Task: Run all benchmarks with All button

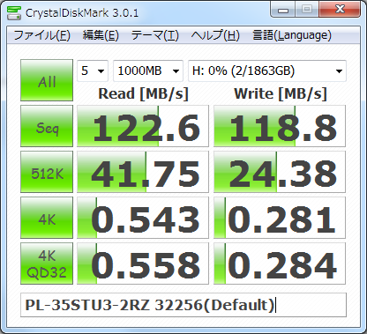Action: [47, 80]
